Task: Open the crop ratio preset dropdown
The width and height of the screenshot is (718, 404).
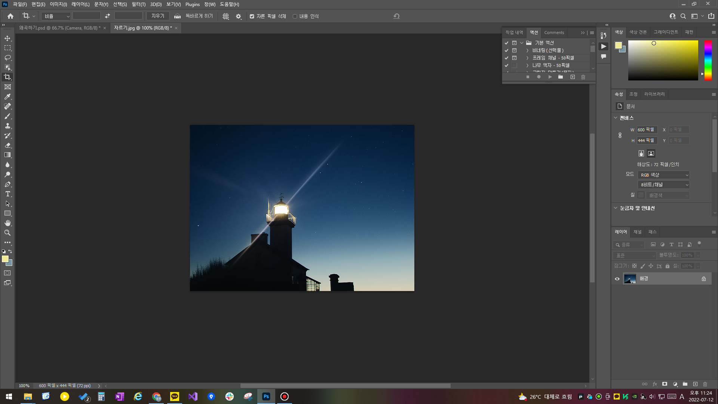Action: coord(56,16)
